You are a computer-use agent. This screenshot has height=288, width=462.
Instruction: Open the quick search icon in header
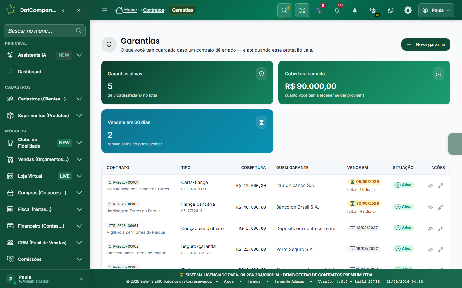pyautogui.click(x=284, y=10)
